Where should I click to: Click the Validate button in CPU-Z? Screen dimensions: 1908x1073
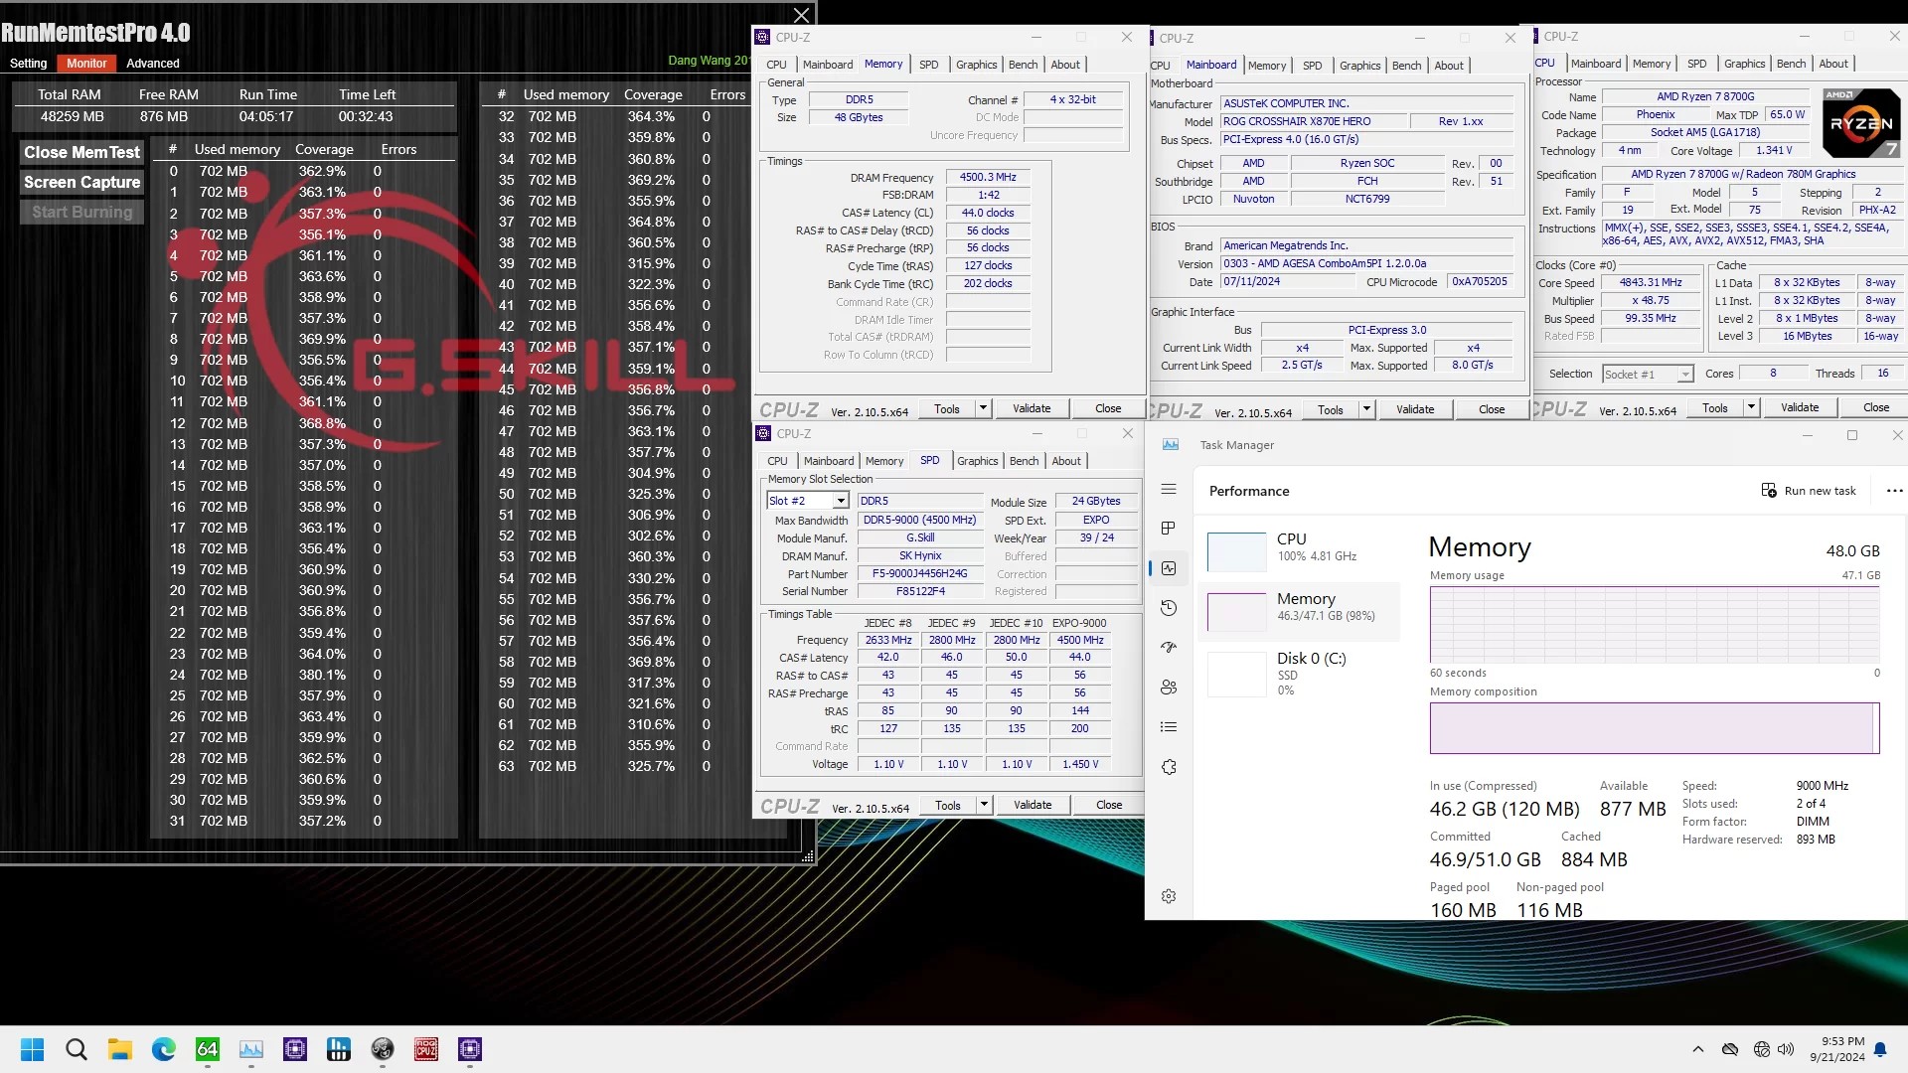1033,408
